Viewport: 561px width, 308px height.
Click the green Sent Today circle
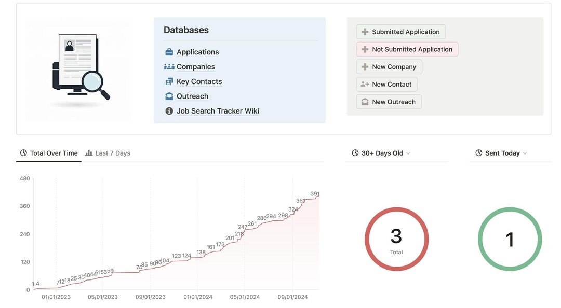(x=510, y=240)
